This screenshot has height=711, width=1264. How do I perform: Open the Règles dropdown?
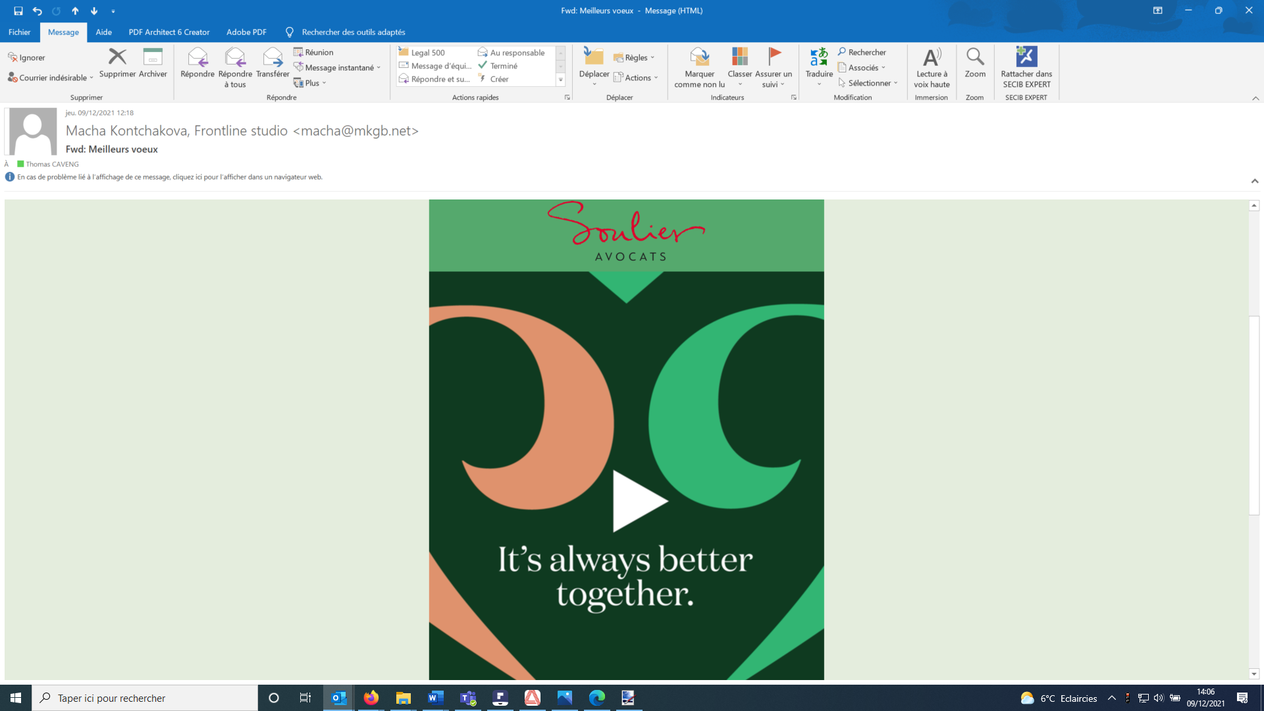[x=634, y=58]
